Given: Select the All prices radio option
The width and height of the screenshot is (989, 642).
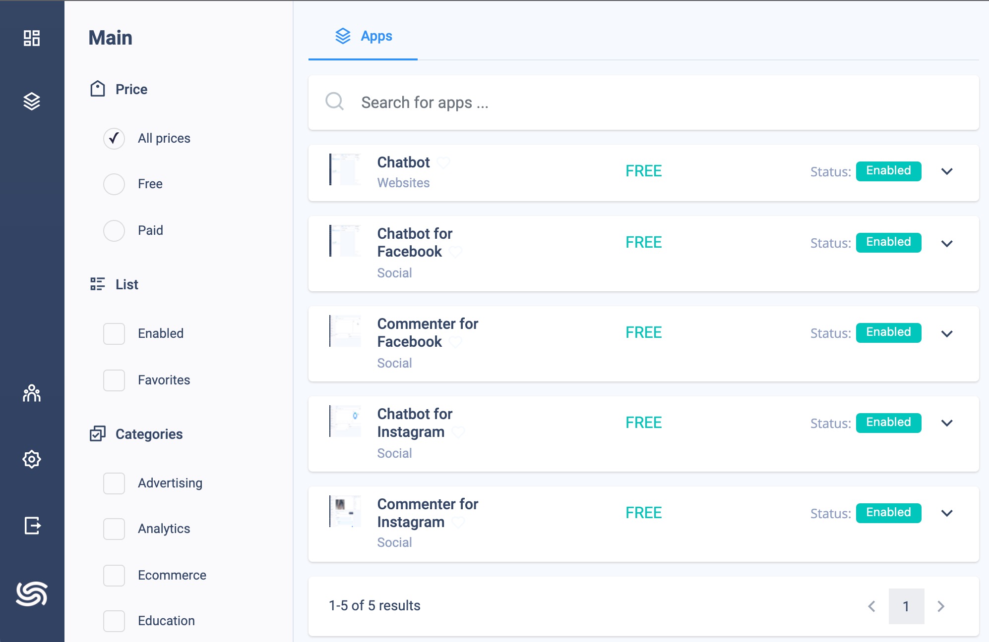Looking at the screenshot, I should pyautogui.click(x=114, y=138).
